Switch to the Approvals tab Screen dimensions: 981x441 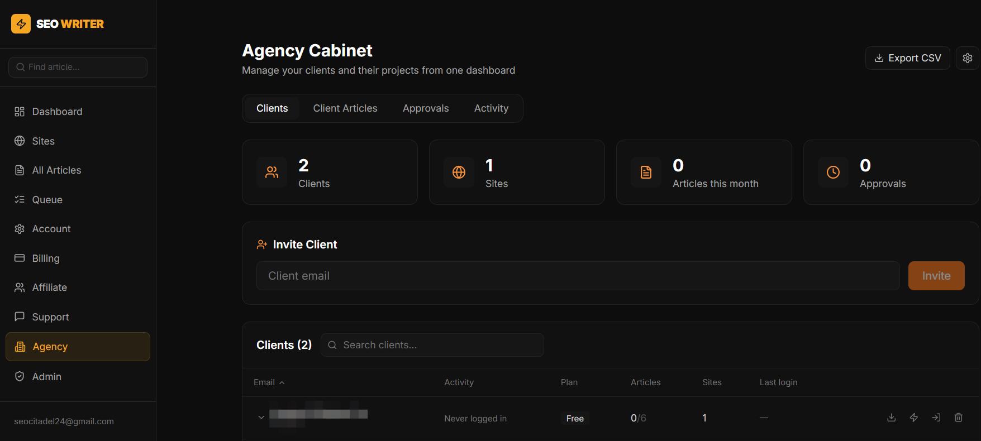[x=426, y=108]
